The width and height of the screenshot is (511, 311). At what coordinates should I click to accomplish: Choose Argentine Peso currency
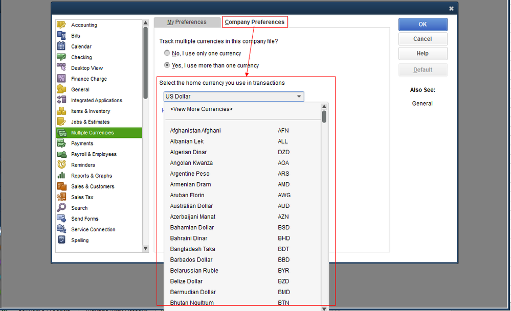click(243, 174)
